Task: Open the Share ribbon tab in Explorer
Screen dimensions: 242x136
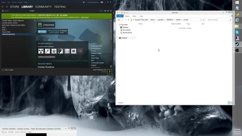Action: coord(134,16)
